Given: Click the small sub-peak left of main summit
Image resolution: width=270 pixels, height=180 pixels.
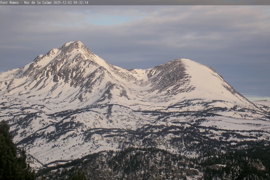Looking at the screenshot, I should point(39,56).
